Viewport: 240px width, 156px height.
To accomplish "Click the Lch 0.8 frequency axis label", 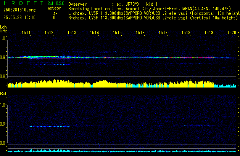I will pyautogui.click(x=3, y=76).
